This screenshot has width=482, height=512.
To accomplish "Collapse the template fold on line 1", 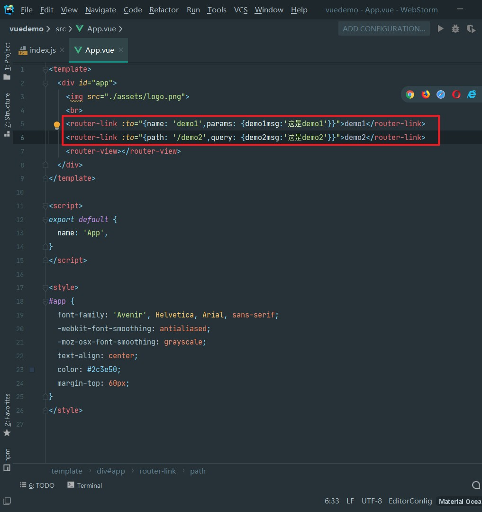I will [45, 70].
